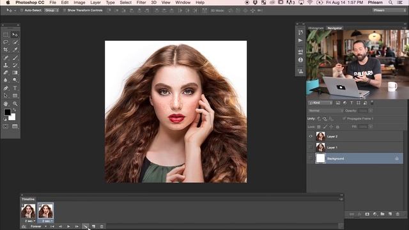Image resolution: width=409 pixels, height=230 pixels.
Task: Select the Zoom tool in toolbox
Action: (x=15, y=103)
